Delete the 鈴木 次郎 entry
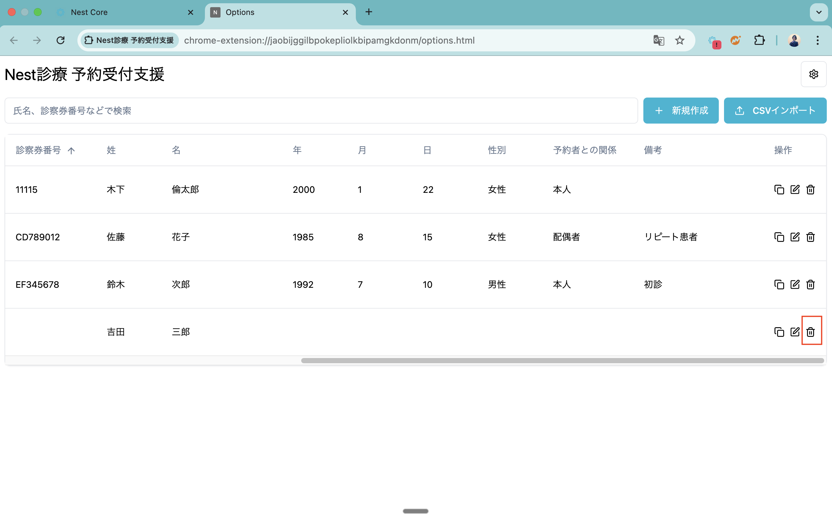 (811, 285)
